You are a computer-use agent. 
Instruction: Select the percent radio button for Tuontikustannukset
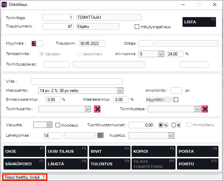click(x=161, y=125)
